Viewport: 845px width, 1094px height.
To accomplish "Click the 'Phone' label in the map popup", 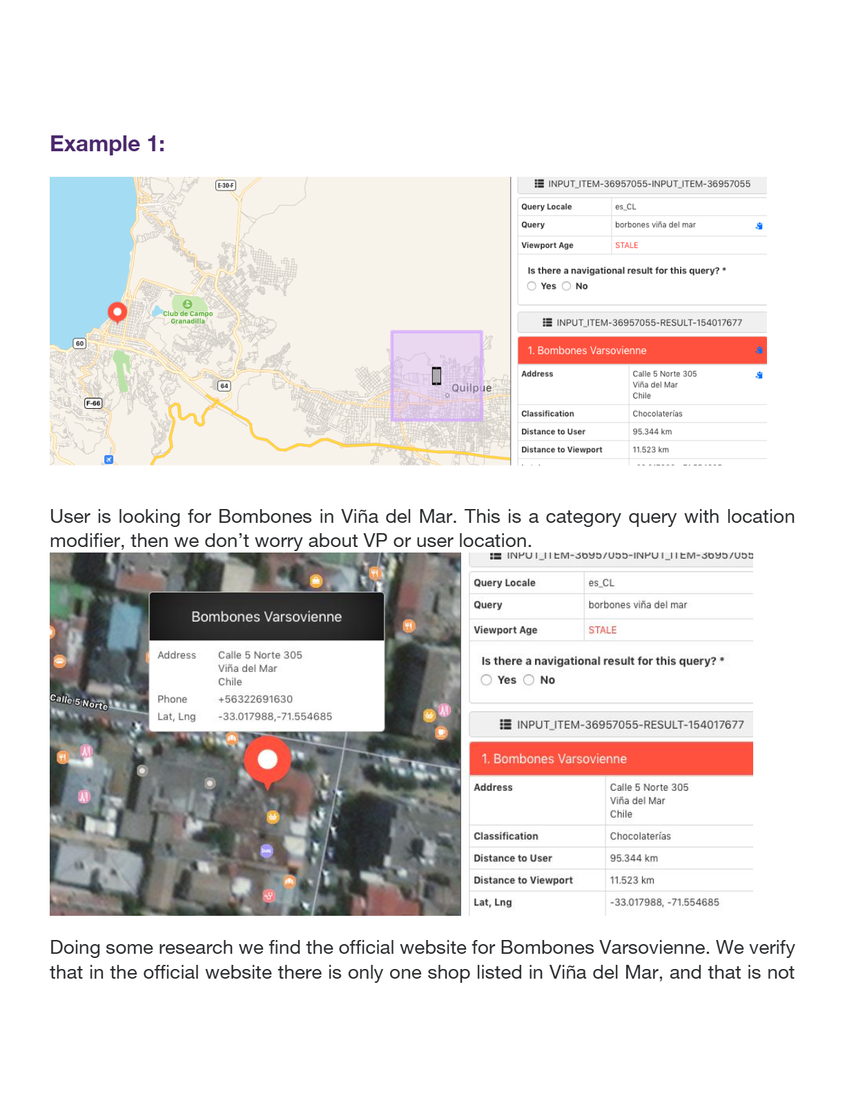I will click(x=172, y=699).
